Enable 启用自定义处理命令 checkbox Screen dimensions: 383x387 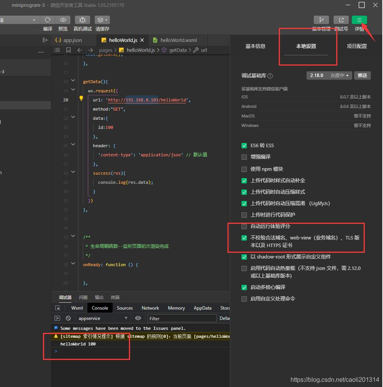click(244, 299)
